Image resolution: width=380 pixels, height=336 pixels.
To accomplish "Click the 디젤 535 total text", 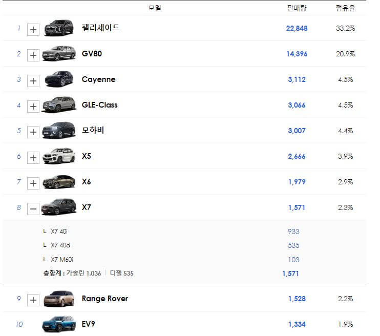I will click(x=122, y=273).
